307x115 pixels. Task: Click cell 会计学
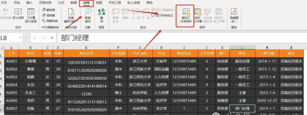tap(161, 108)
